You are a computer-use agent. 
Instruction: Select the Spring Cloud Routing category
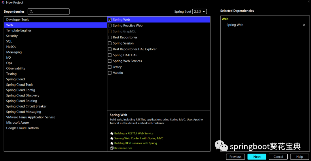point(56,101)
